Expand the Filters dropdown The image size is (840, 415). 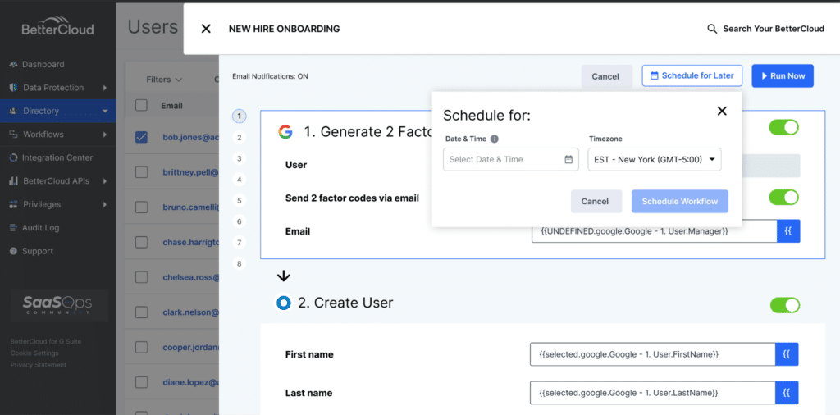(x=164, y=80)
